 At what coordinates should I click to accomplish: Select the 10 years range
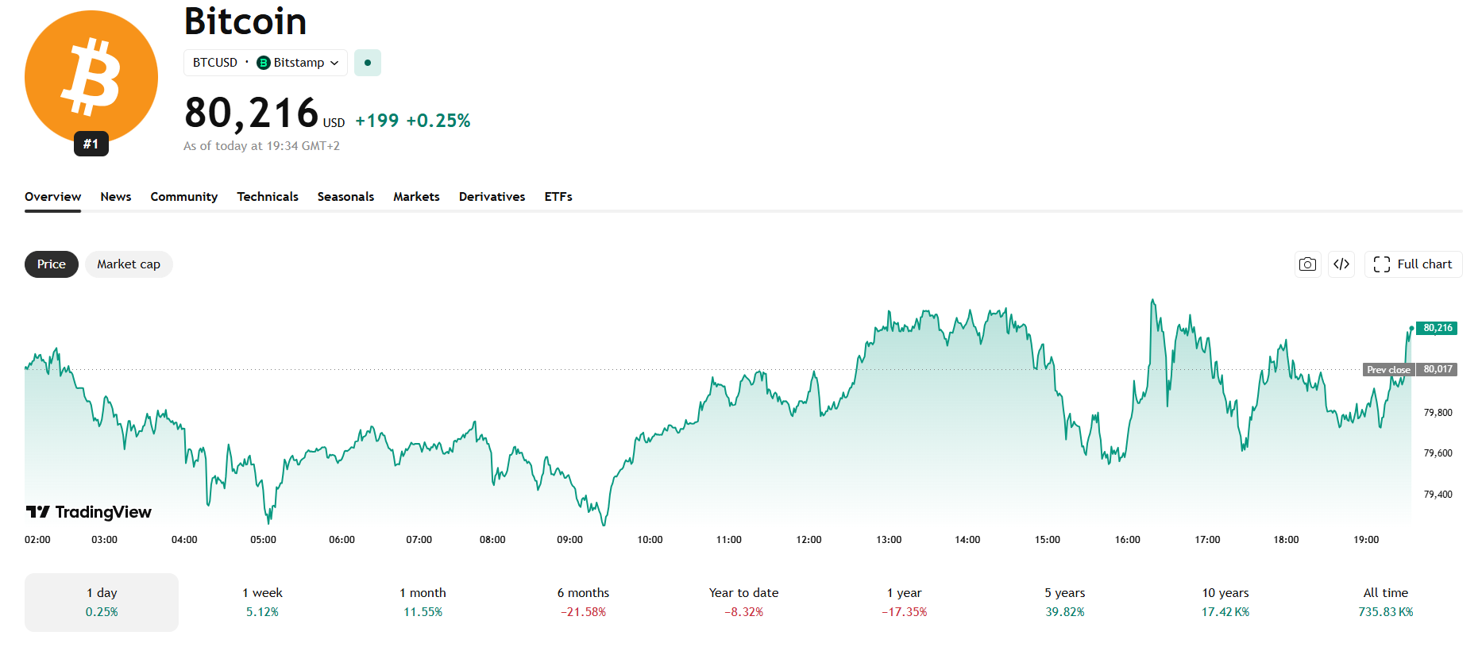[x=1225, y=603]
